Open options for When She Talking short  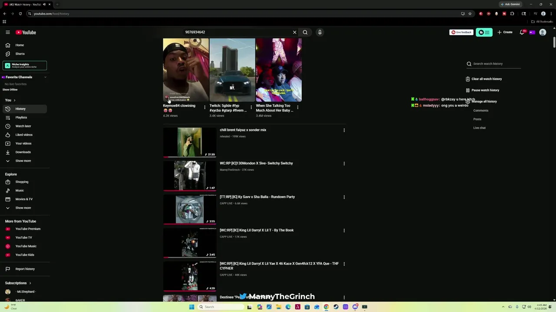[298, 107]
